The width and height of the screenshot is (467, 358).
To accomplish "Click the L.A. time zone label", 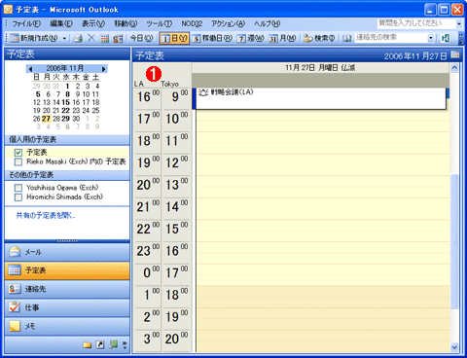I will (x=139, y=84).
